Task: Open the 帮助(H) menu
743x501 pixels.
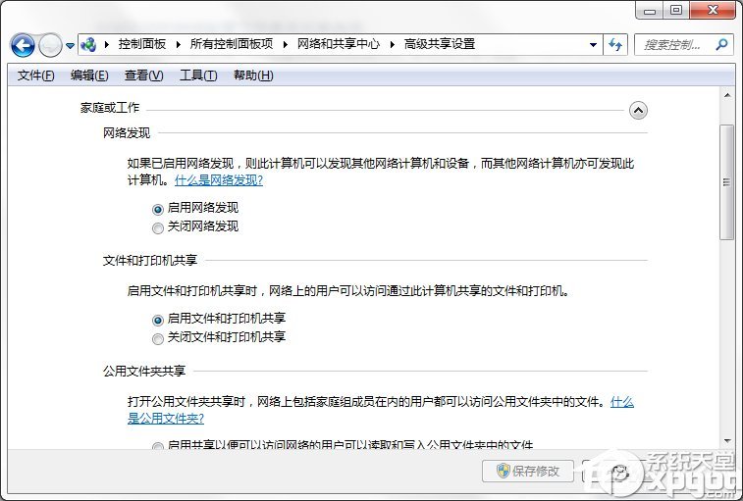Action: tap(253, 75)
